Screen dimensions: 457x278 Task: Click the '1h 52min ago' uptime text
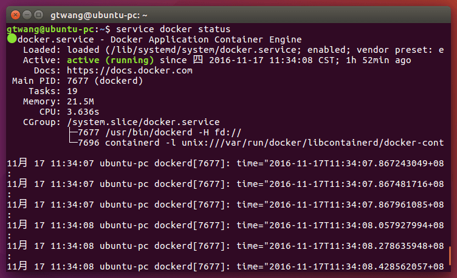tap(379, 60)
